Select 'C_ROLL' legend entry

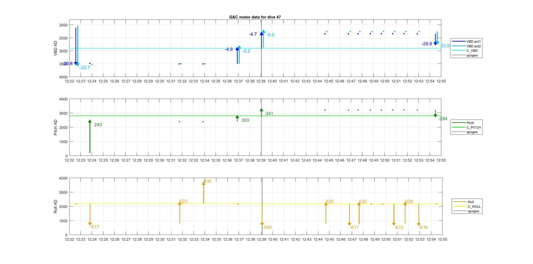[x=467, y=206]
